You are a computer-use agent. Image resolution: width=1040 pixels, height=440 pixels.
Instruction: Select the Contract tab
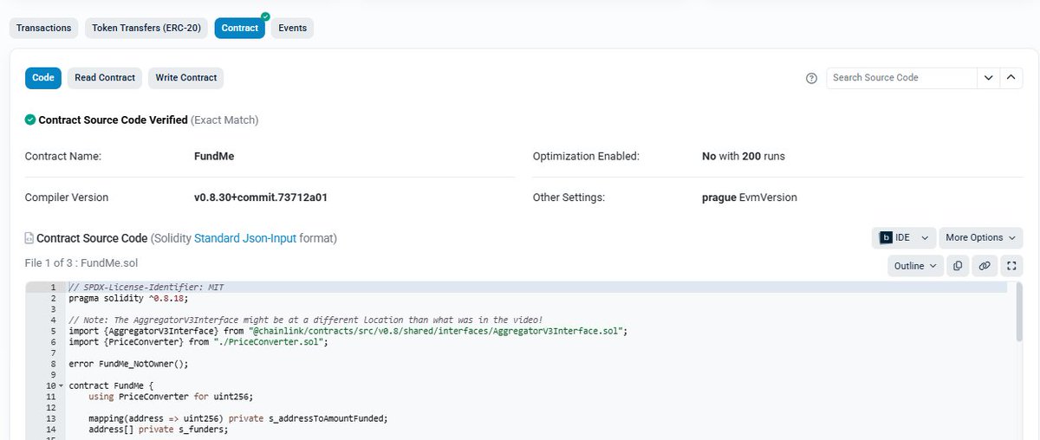coord(240,29)
